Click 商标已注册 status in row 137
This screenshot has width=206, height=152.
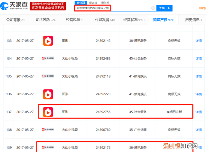pos(174,112)
